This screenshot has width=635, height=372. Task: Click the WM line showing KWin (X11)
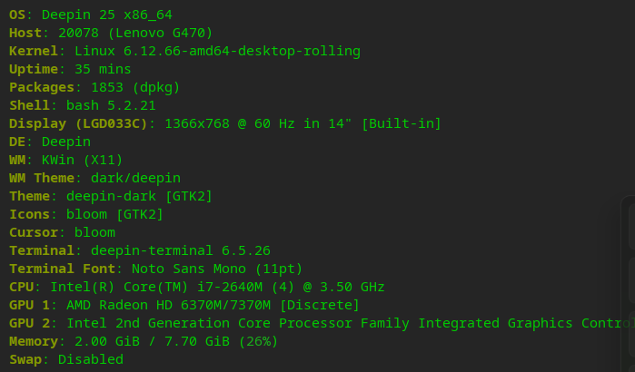pos(82,160)
